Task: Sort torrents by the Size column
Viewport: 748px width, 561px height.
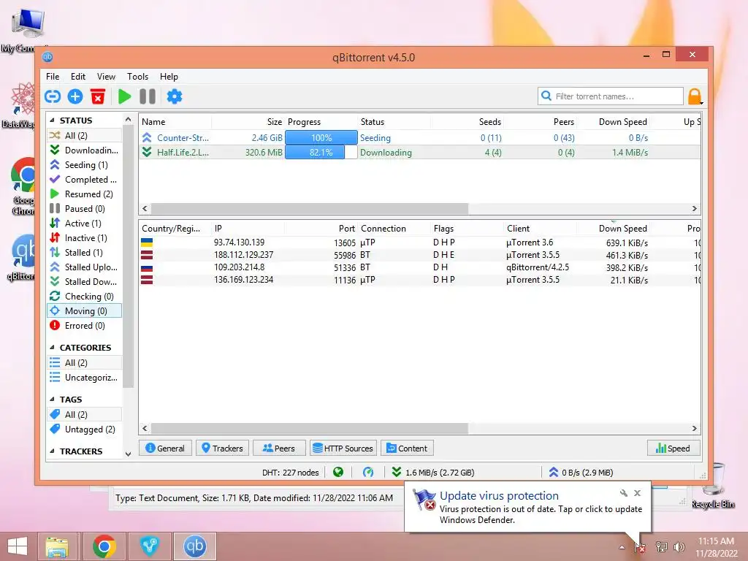Action: tap(248, 122)
